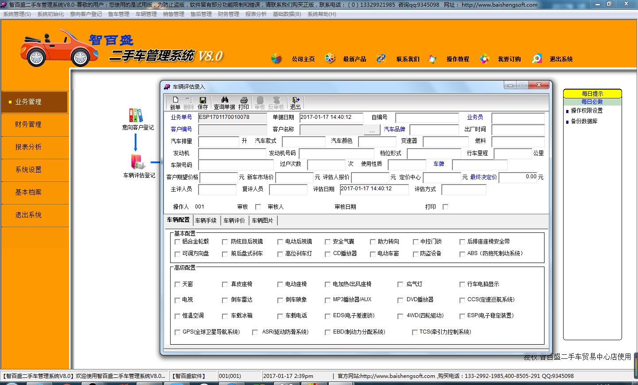The image size is (638, 385).
Task: Select 基本档案 in left sidebar
Action: pos(35,192)
